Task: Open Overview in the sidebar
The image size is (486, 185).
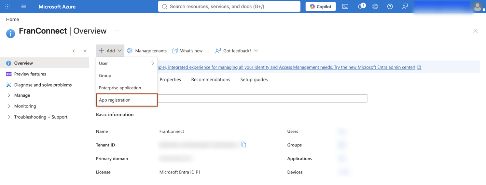Action: pyautogui.click(x=44, y=63)
